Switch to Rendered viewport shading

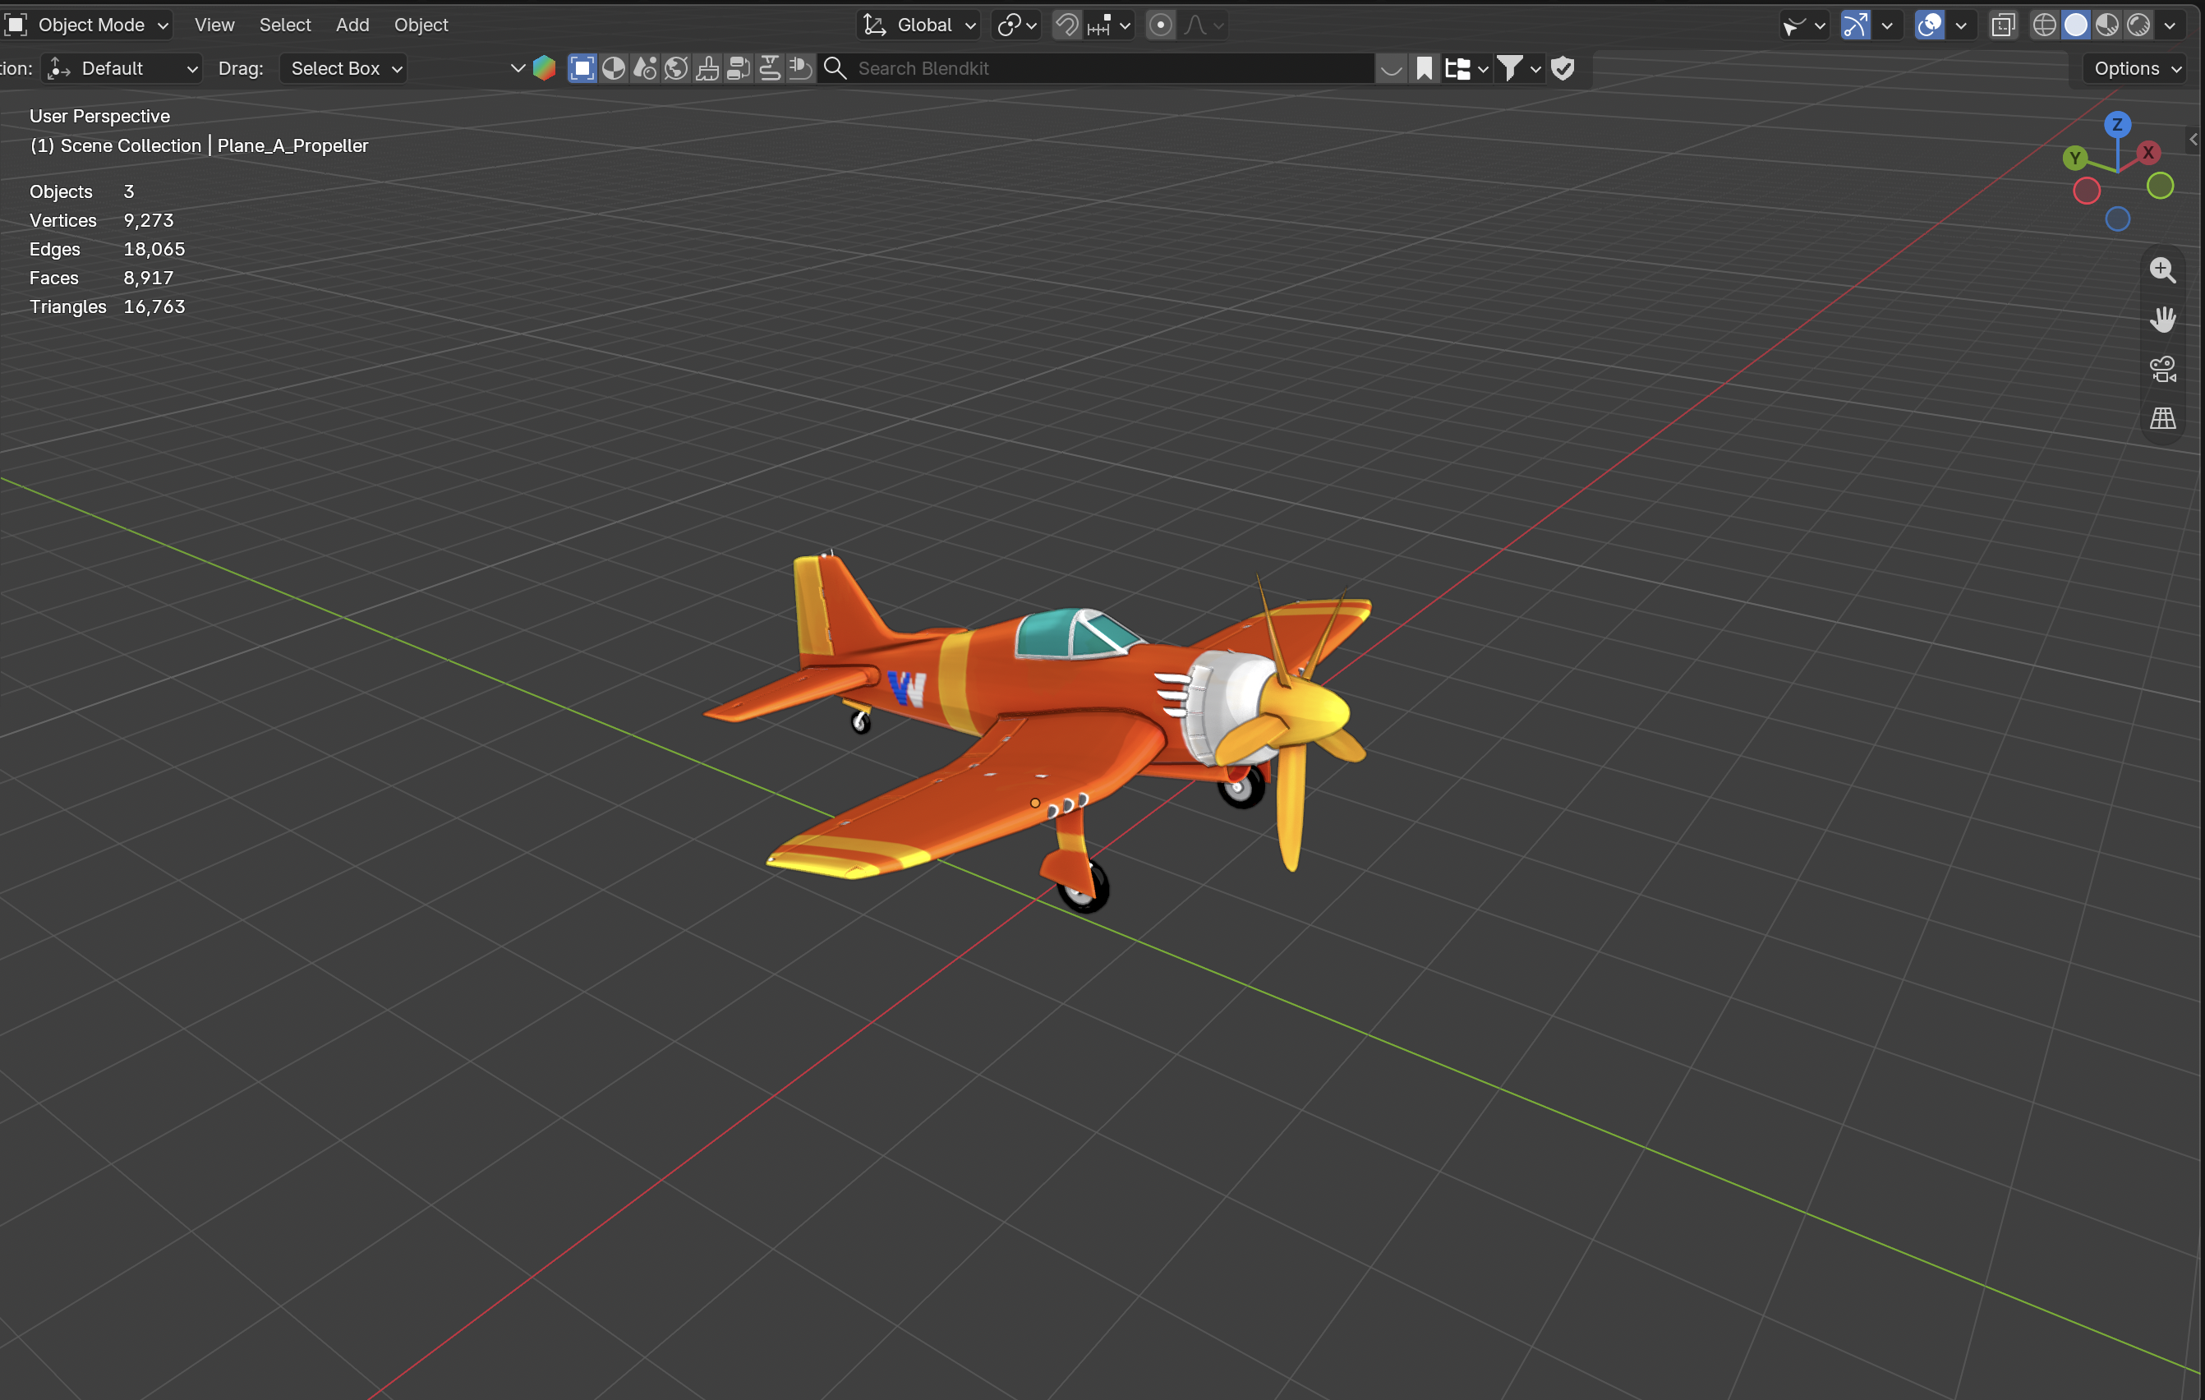click(x=2138, y=25)
